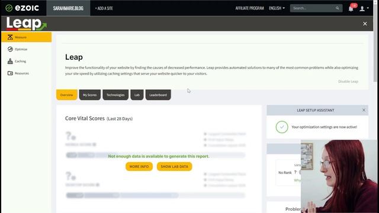Select Optimize in the sidebar

[x=26, y=49]
